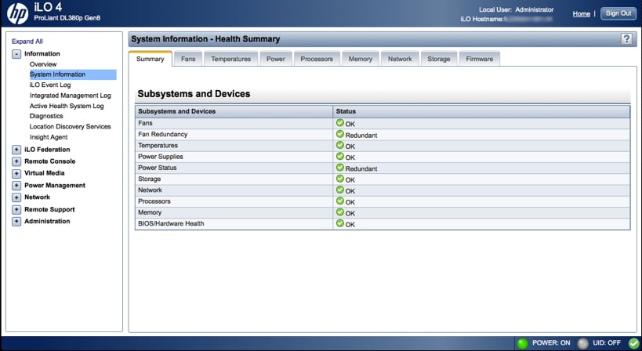Open Overview in the sidebar
This screenshot has height=351, width=642.
(43, 64)
